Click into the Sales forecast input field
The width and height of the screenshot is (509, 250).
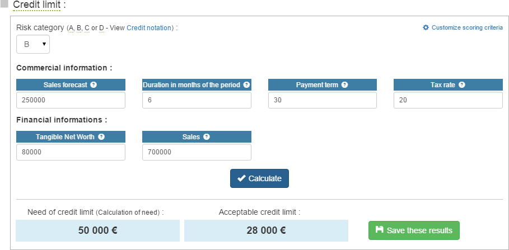(x=71, y=100)
